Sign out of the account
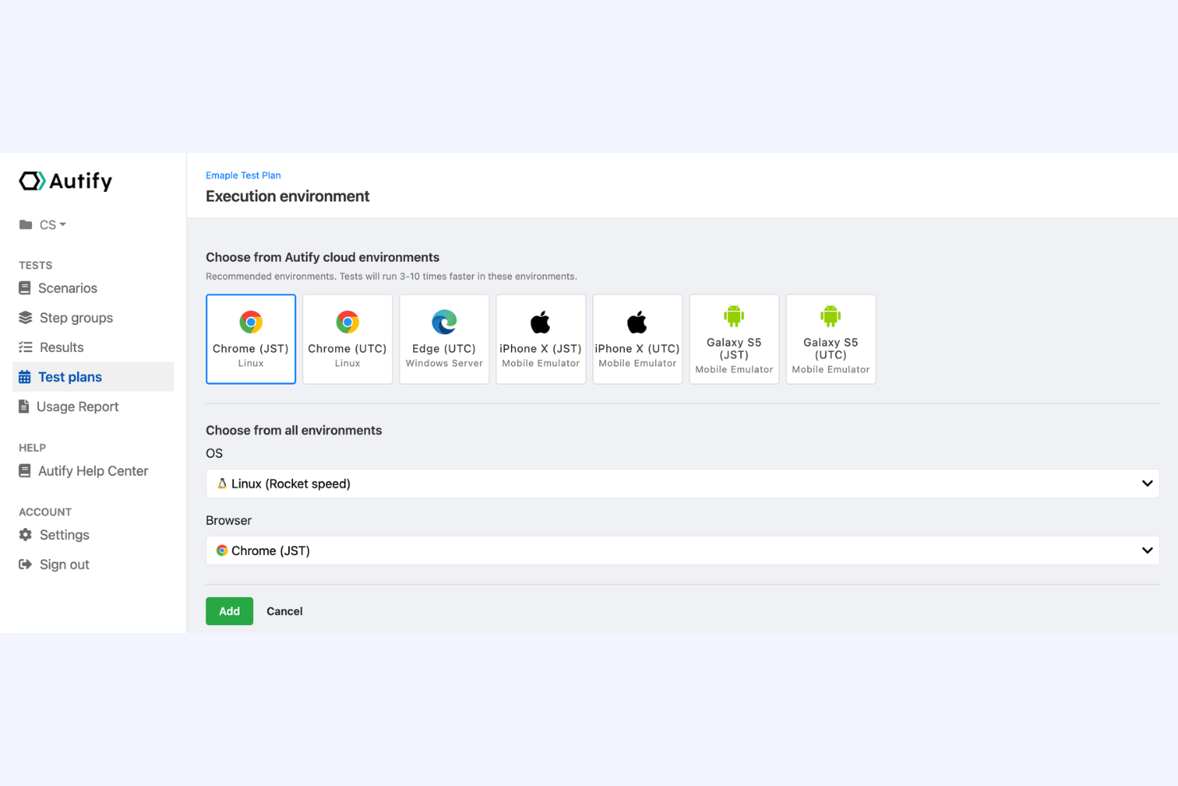The width and height of the screenshot is (1178, 786). coord(64,564)
